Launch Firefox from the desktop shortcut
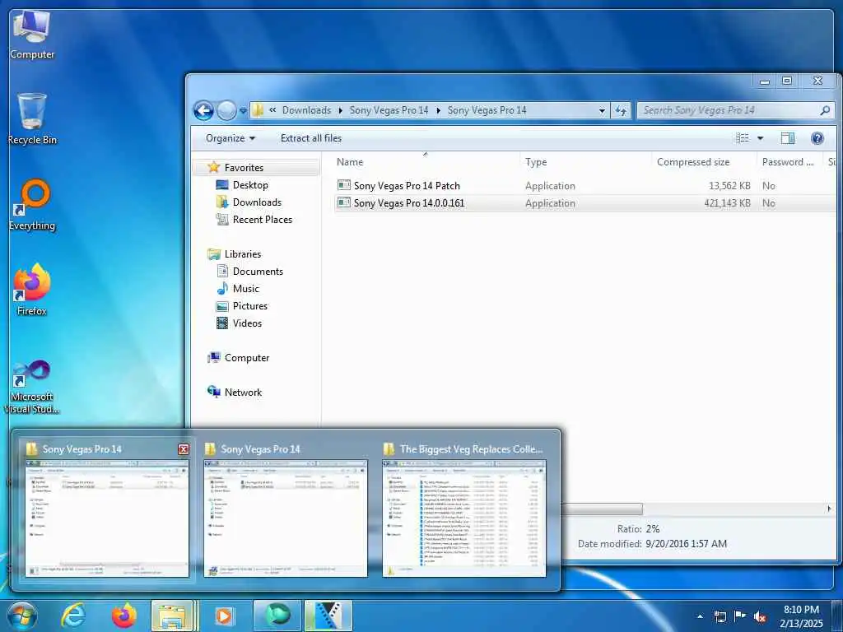This screenshot has width=843, height=632. point(32,290)
